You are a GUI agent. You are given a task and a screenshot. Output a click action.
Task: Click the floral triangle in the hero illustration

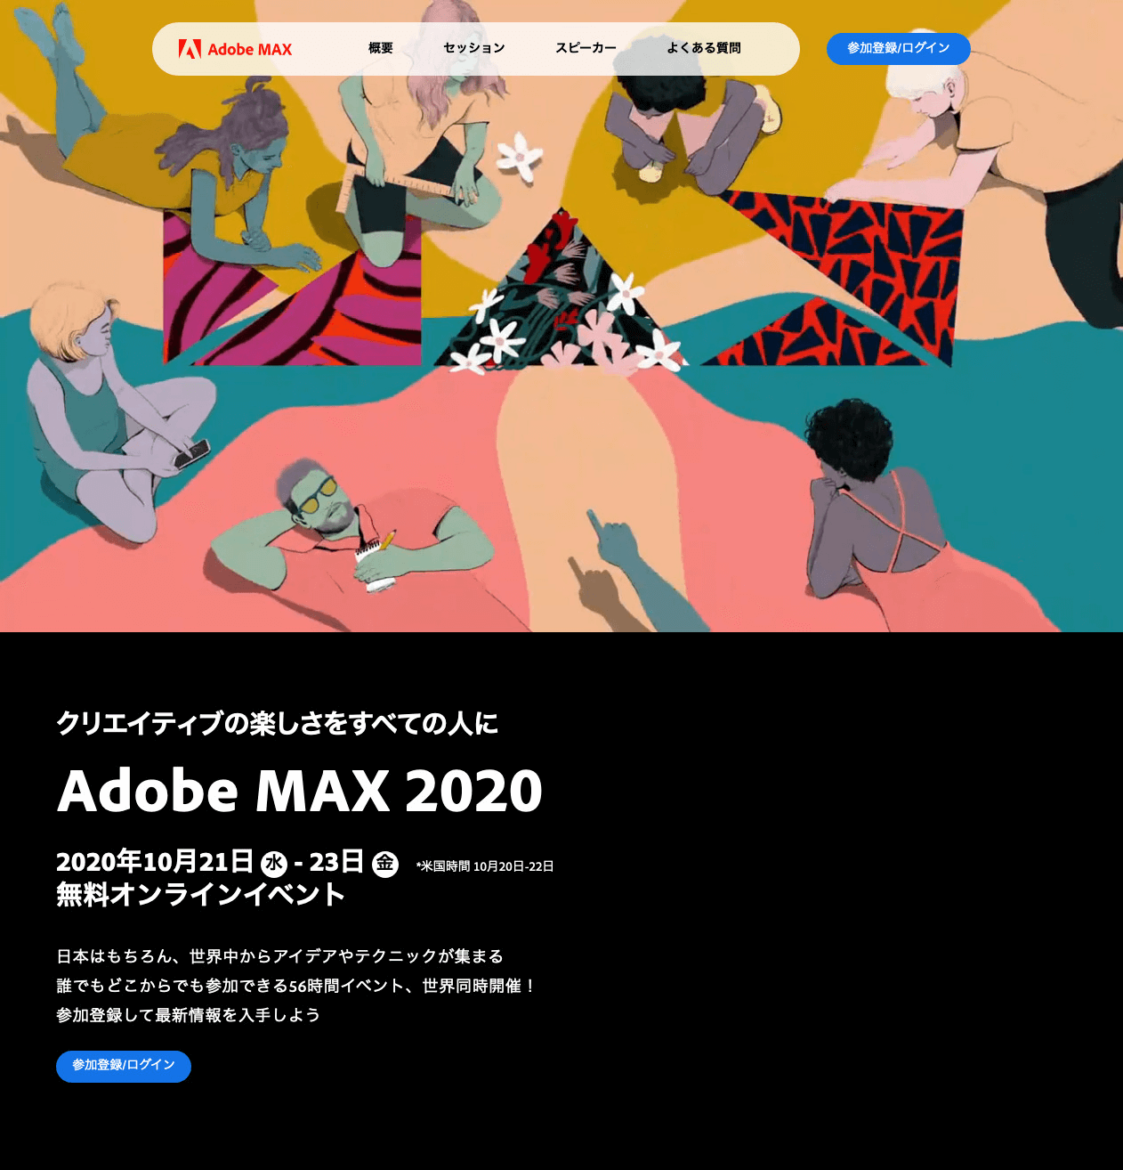coord(561,294)
